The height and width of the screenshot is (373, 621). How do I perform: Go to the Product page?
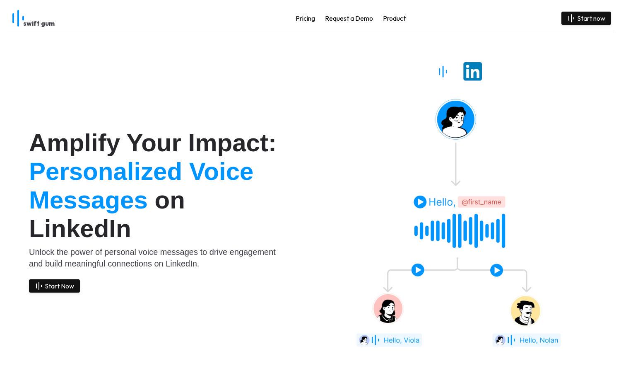394,18
